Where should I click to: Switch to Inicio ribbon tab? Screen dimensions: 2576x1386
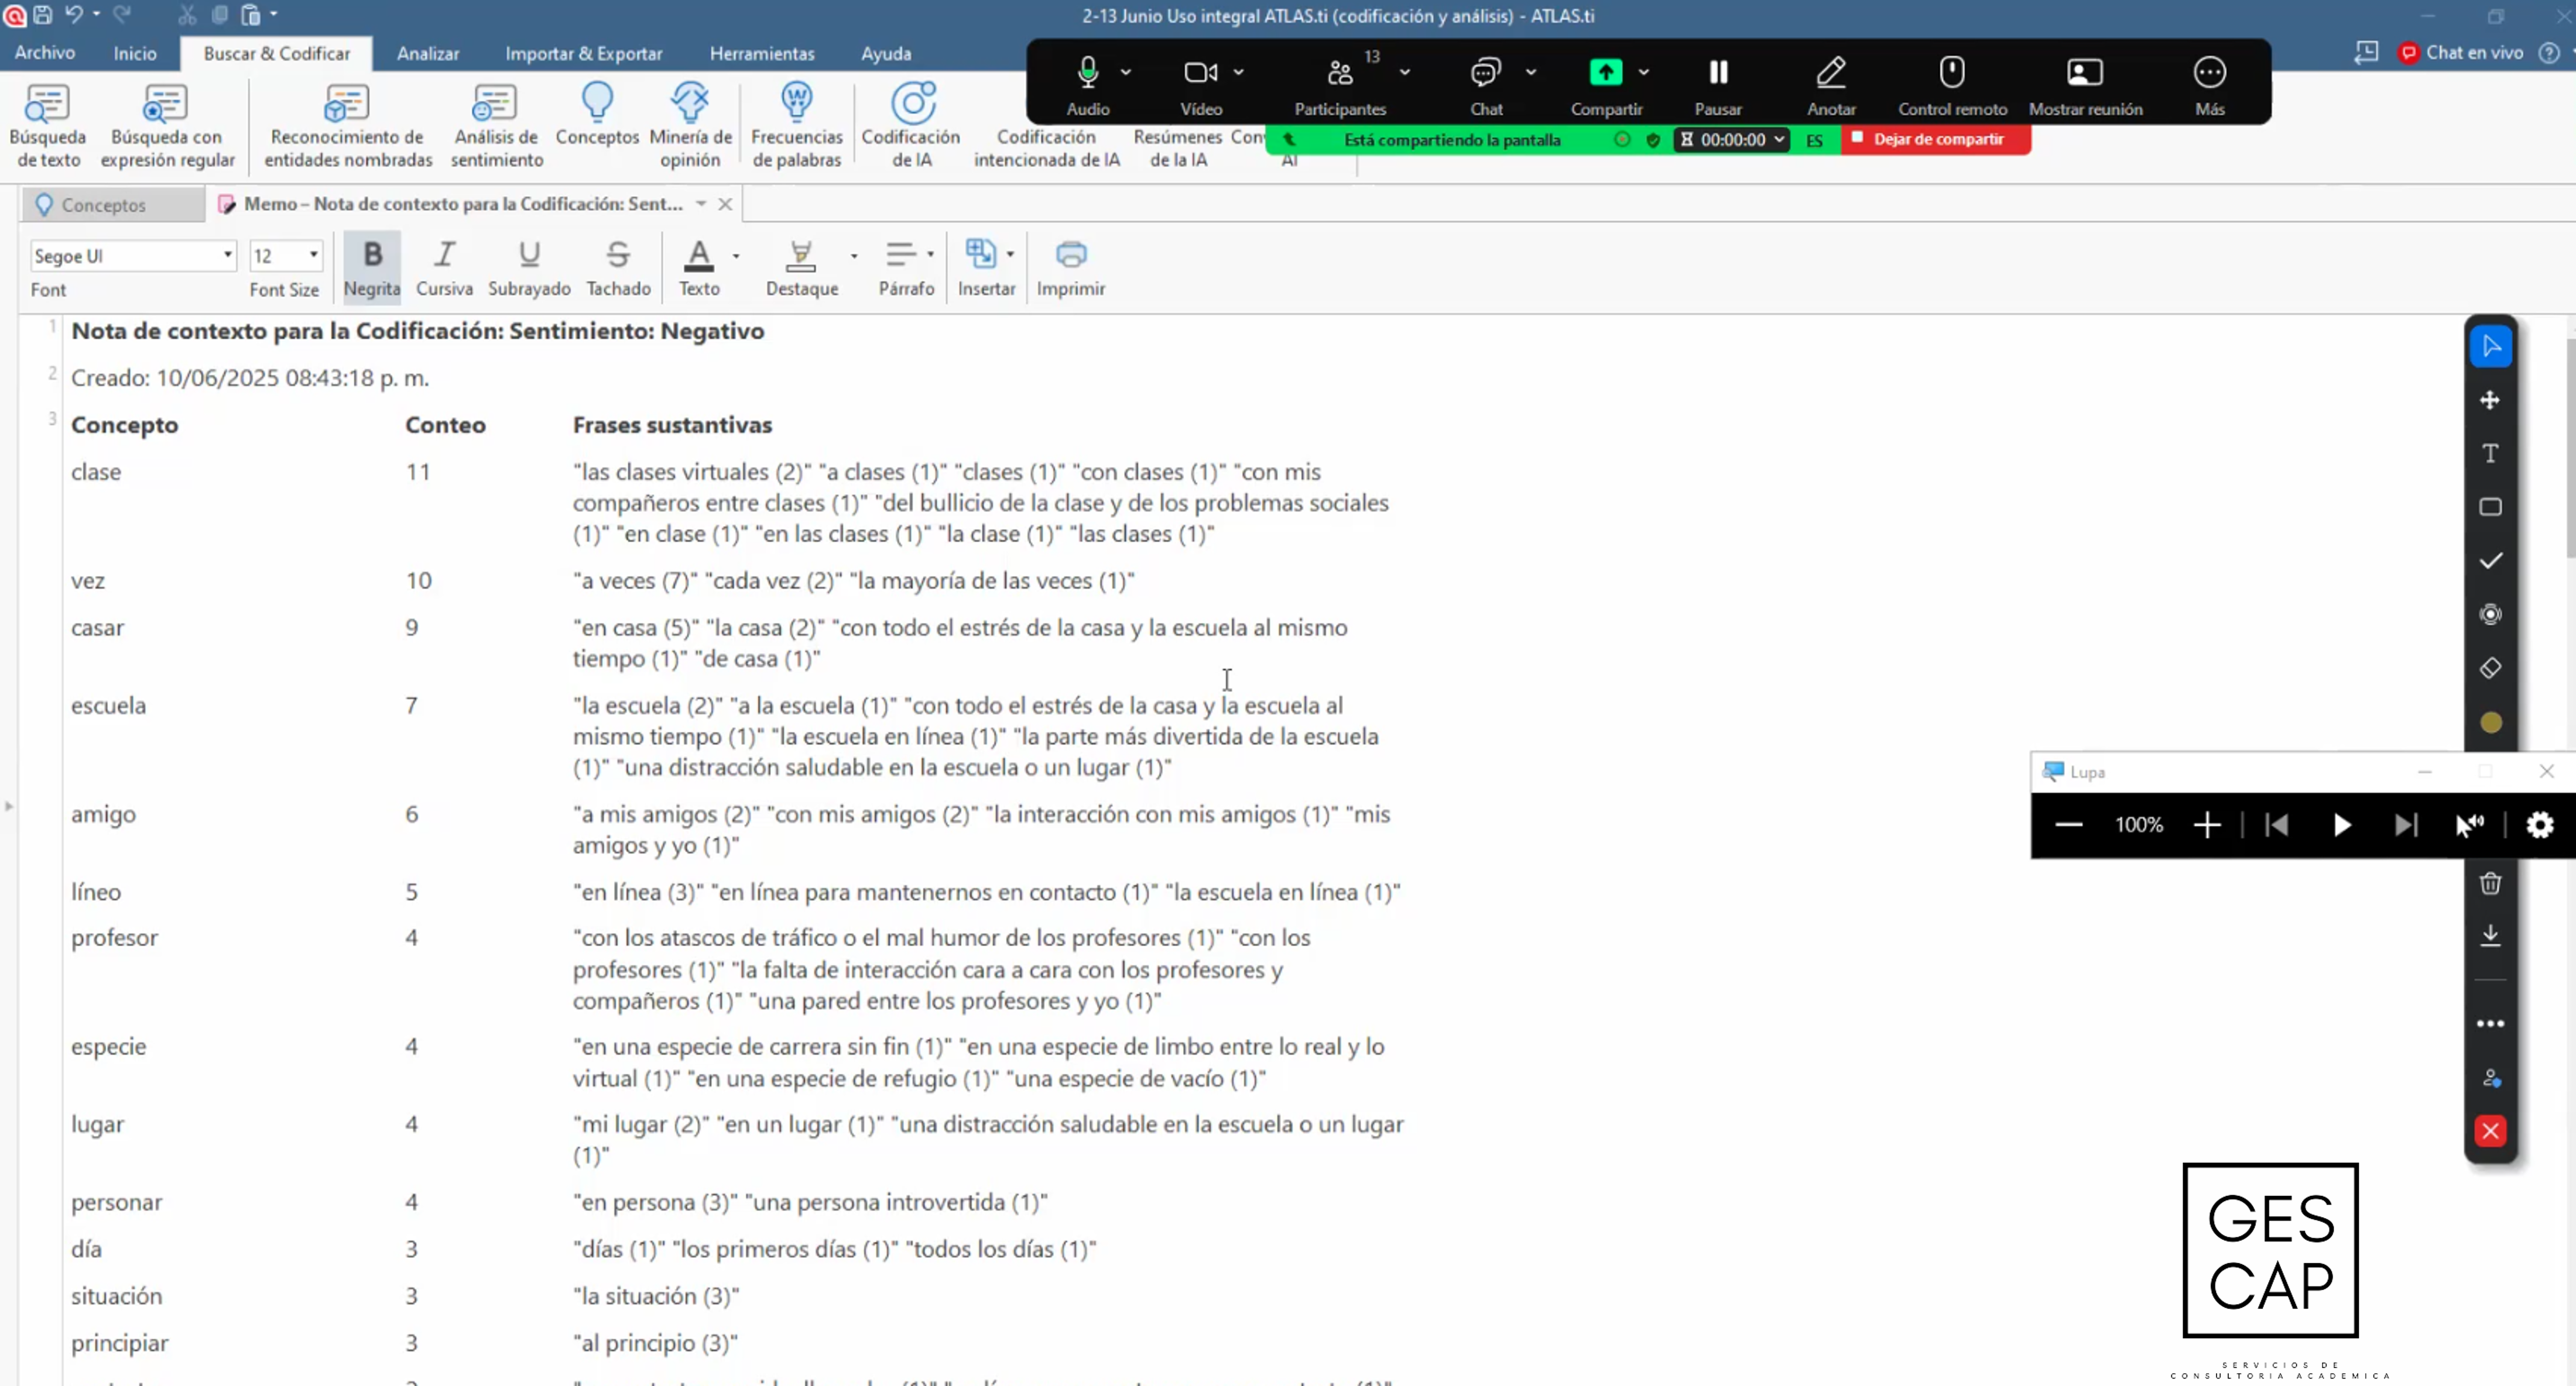(135, 53)
